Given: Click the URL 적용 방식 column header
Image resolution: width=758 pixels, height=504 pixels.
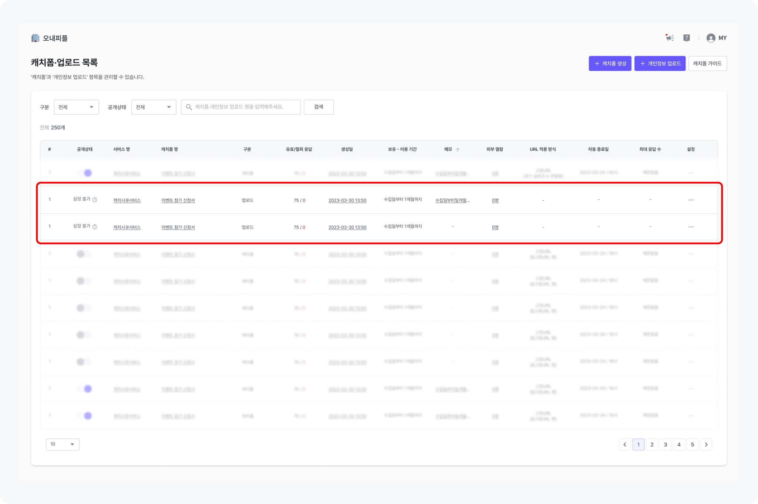Looking at the screenshot, I should (543, 149).
